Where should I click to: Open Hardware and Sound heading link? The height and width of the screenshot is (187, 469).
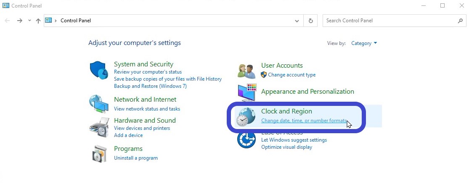[x=145, y=120]
